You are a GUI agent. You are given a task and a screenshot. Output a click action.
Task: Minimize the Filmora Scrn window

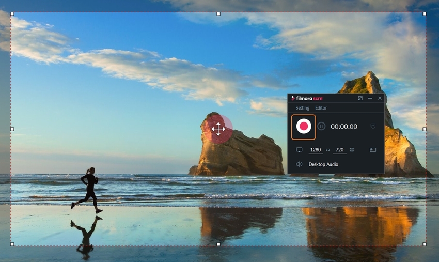[x=370, y=98]
